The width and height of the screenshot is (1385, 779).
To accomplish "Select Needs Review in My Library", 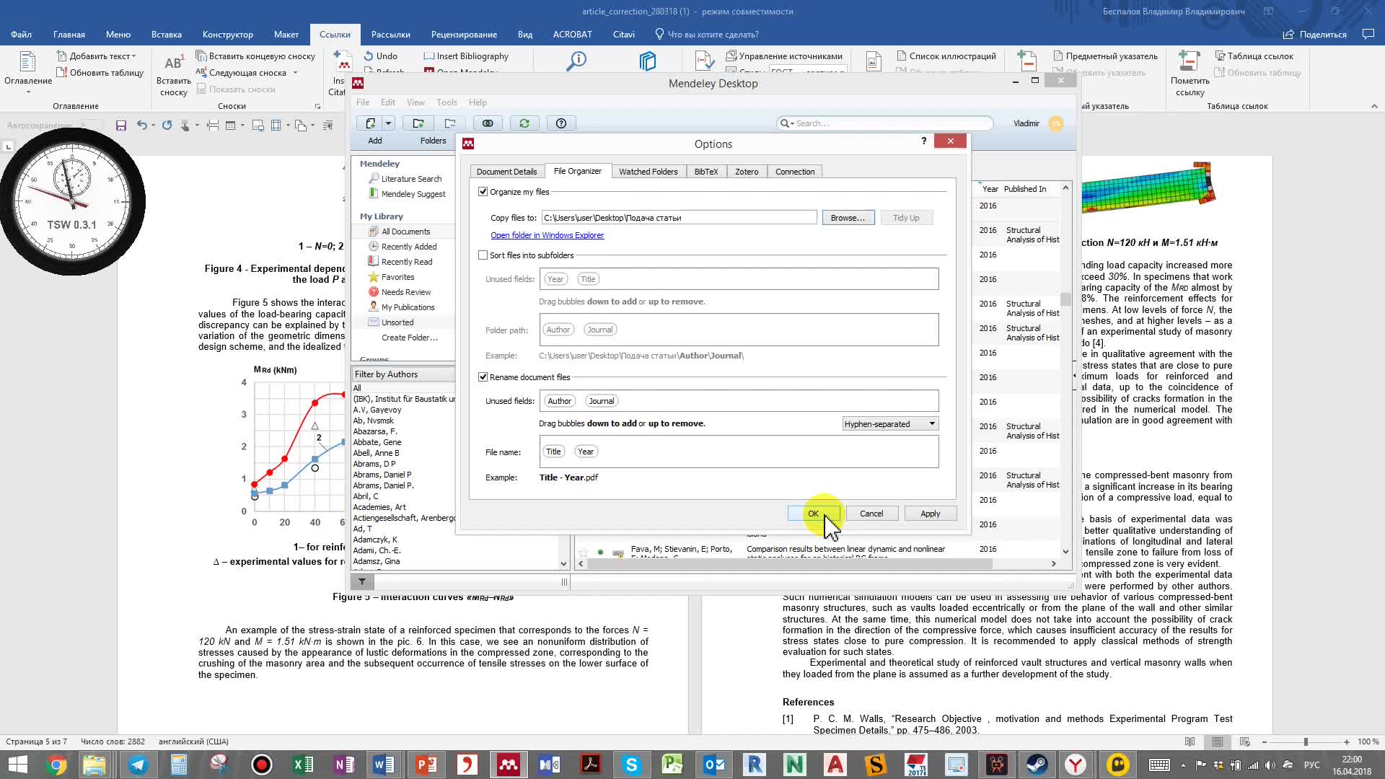I will 406,292.
